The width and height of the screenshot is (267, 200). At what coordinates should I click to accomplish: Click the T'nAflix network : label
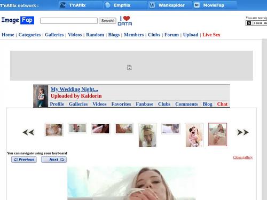(19, 5)
